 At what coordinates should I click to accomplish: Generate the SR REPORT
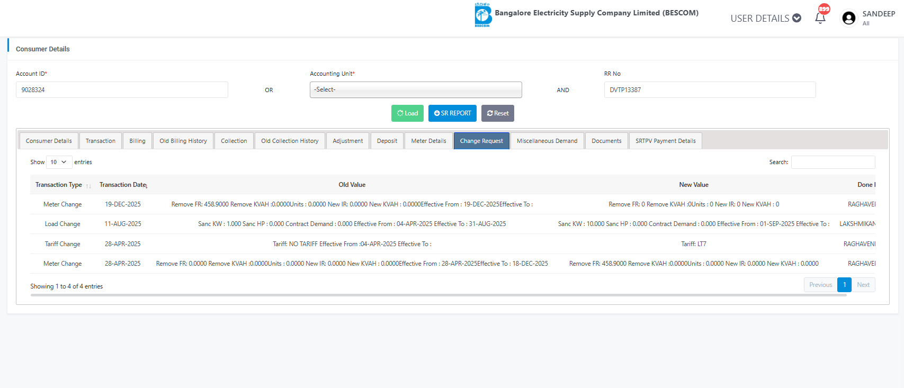coord(452,113)
